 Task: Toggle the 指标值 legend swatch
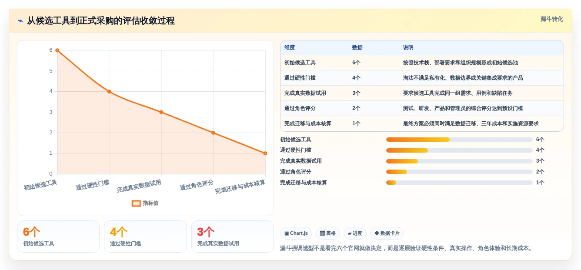point(136,203)
